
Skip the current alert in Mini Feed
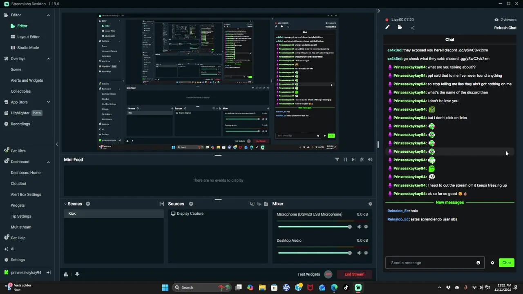pos(353,160)
